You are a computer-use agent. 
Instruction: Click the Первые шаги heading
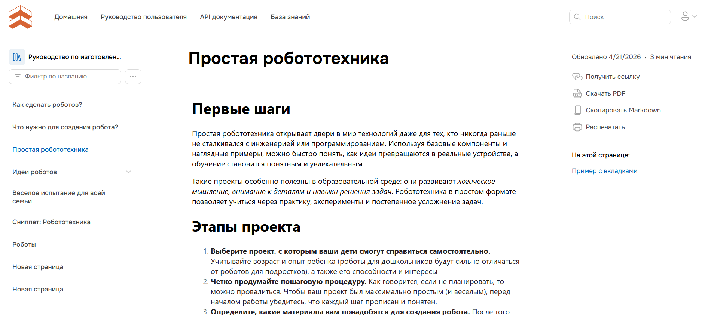[241, 109]
